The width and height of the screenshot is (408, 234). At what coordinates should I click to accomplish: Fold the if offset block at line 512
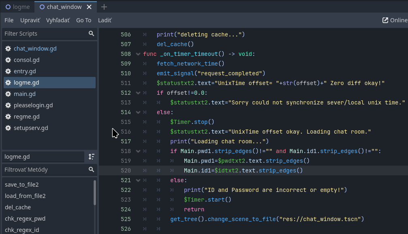click(x=138, y=93)
